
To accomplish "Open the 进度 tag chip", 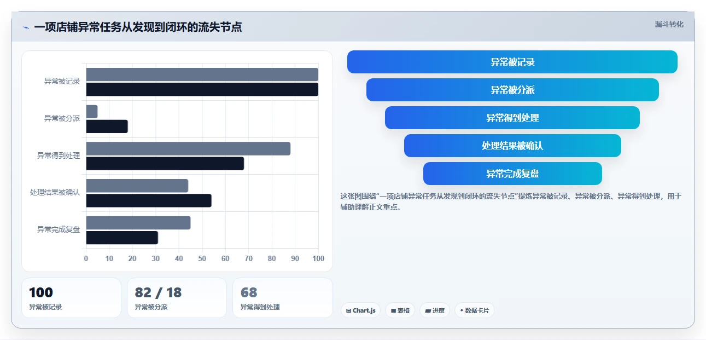I will tap(435, 310).
